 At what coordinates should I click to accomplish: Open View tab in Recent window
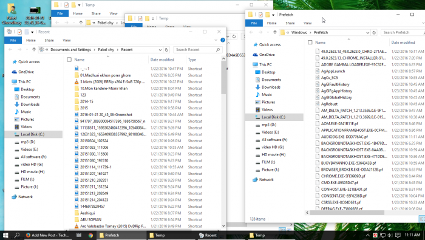coord(67,40)
